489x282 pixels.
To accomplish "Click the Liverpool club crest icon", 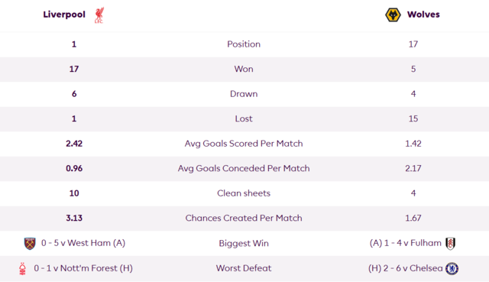I will tap(99, 15).
